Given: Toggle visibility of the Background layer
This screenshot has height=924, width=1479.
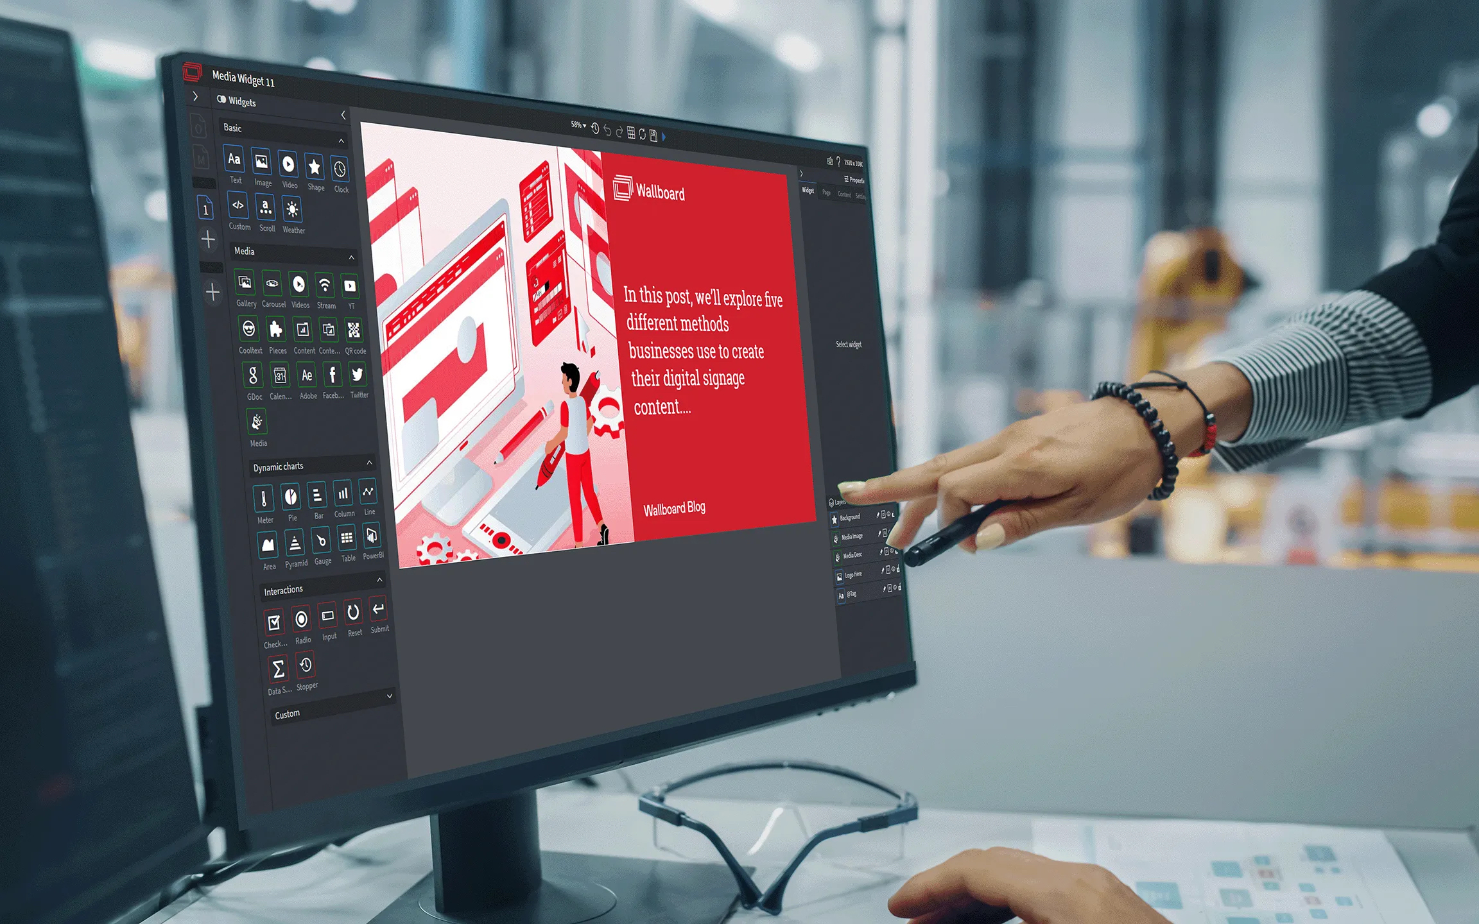Looking at the screenshot, I should tap(888, 515).
